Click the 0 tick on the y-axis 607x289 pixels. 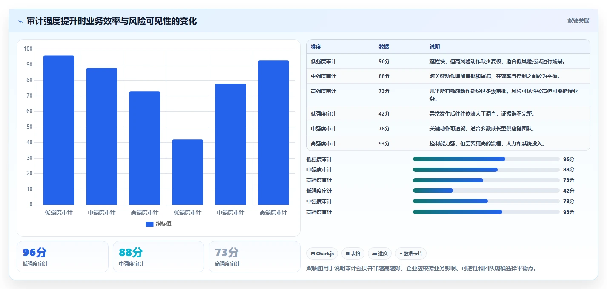coord(31,205)
